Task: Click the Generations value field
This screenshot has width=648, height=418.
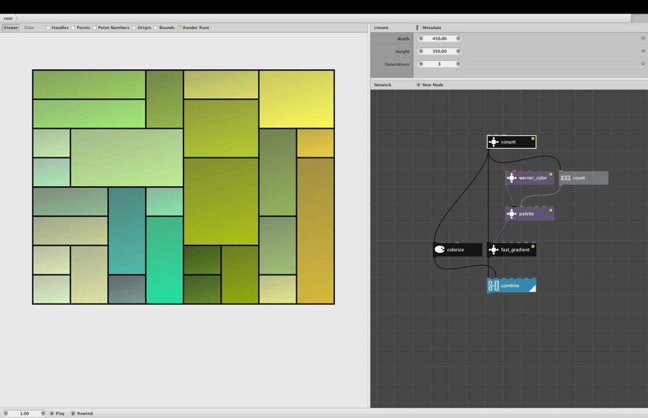Action: (x=439, y=64)
